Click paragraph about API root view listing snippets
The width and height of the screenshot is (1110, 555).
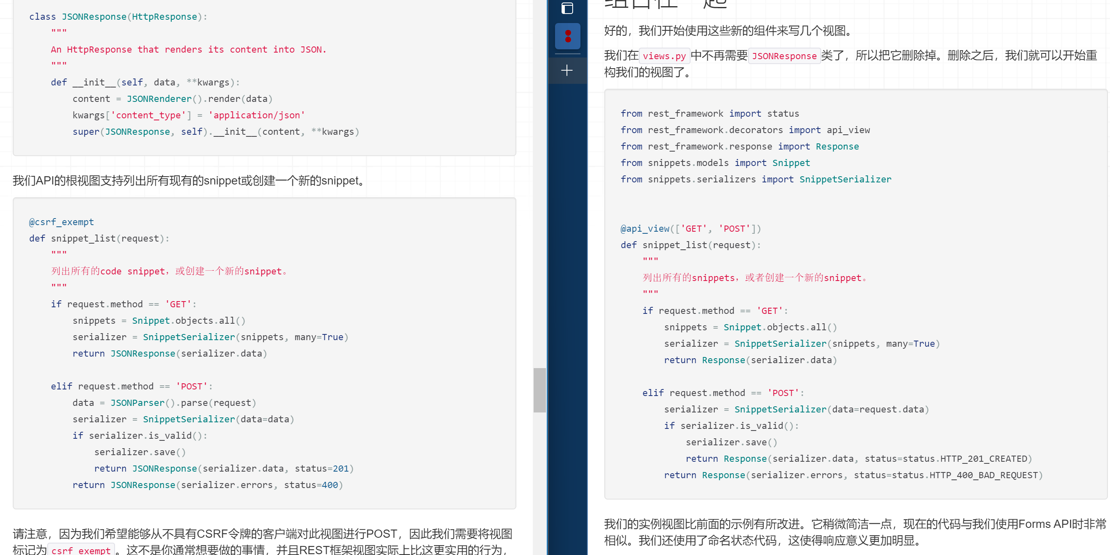[190, 180]
